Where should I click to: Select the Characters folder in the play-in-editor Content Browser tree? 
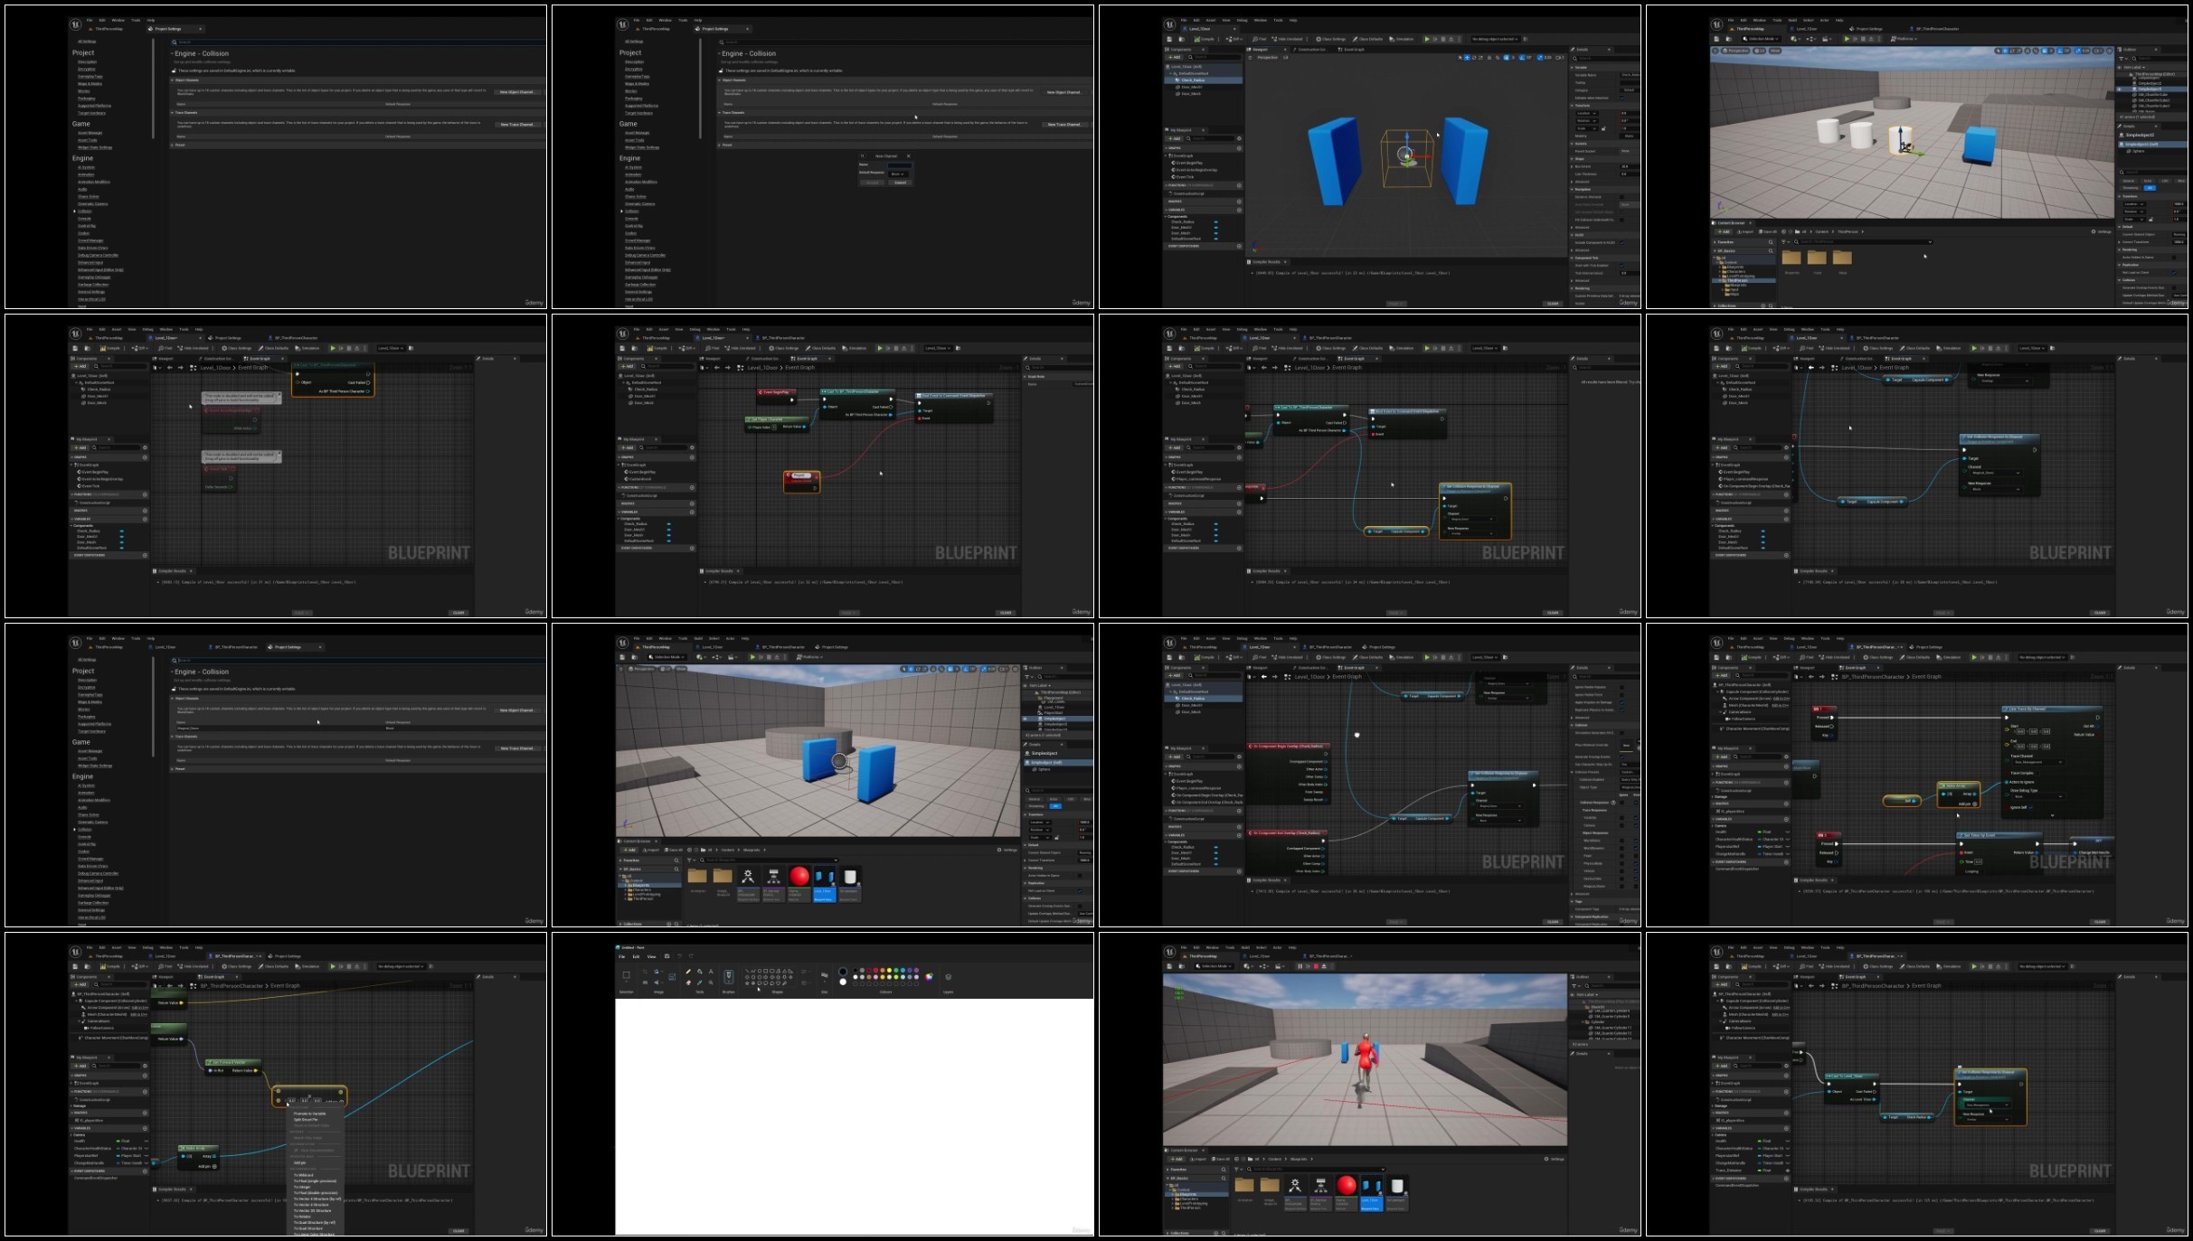1188,1199
